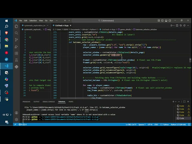This screenshot has height=144, width=192.
Task: Go back with the navigation arrow
Action: 65,21
